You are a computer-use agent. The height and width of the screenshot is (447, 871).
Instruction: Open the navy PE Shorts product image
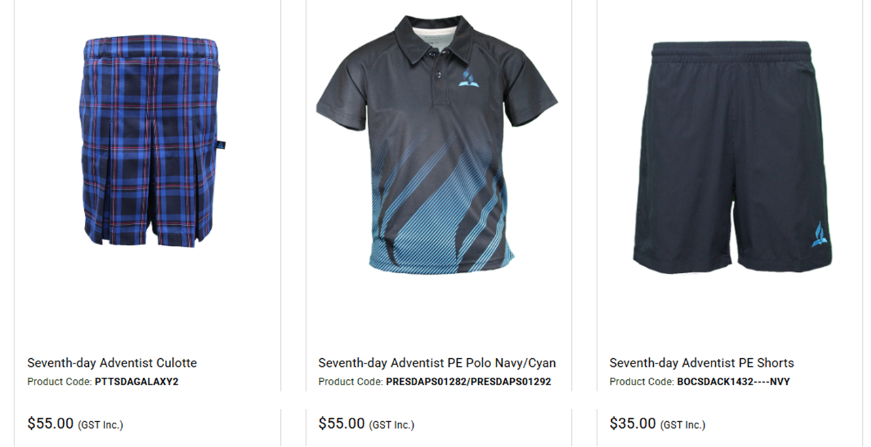click(x=733, y=157)
